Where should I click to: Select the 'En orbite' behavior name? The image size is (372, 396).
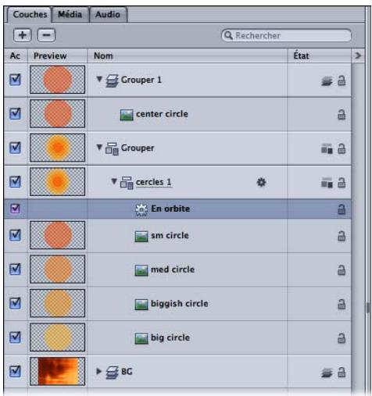(170, 209)
